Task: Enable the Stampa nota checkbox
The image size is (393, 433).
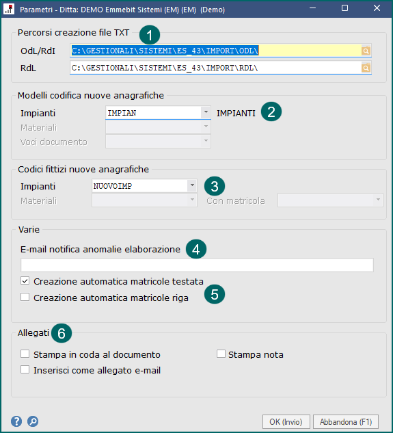Action: (x=221, y=354)
